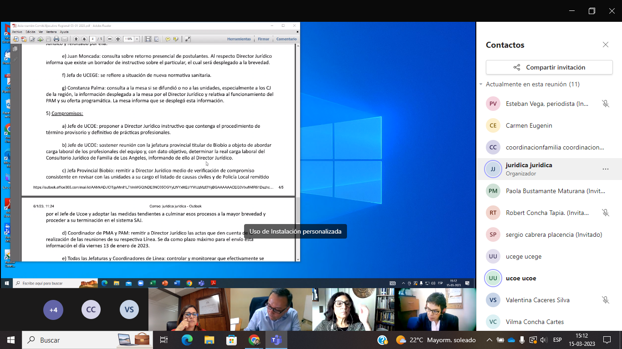
Task: Toggle Robert Concha Tapia's muted microphone icon
Action: [605, 213]
